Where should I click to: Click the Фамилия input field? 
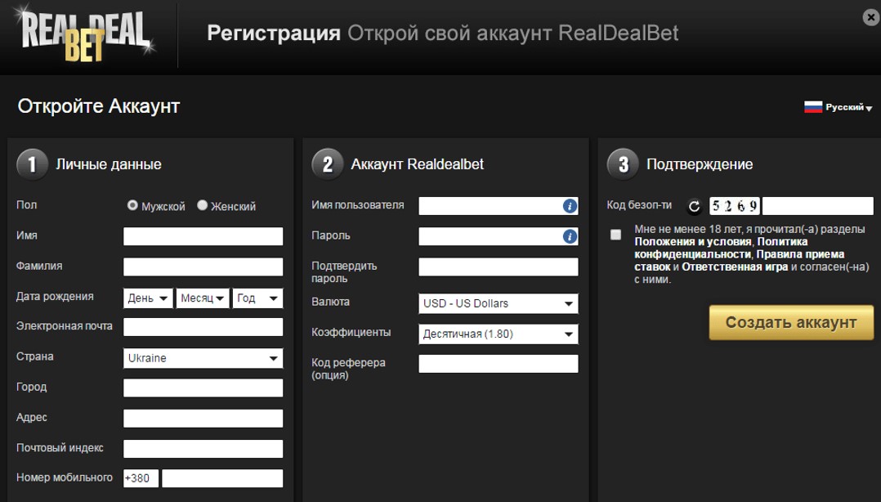tap(203, 267)
